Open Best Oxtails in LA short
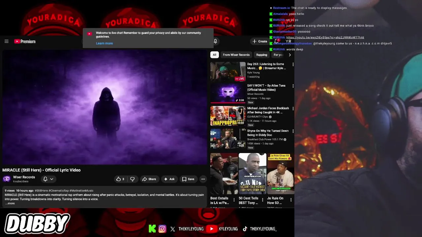 tap(224, 174)
